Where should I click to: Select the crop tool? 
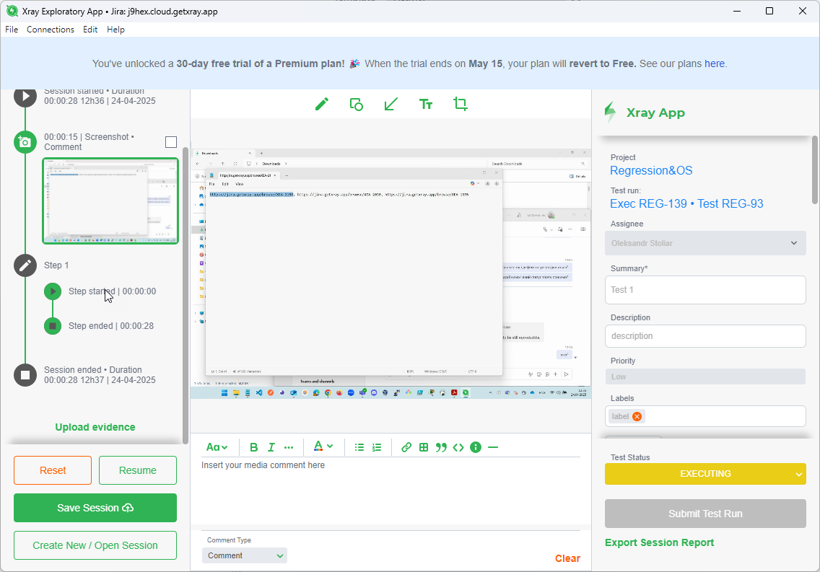coord(461,105)
